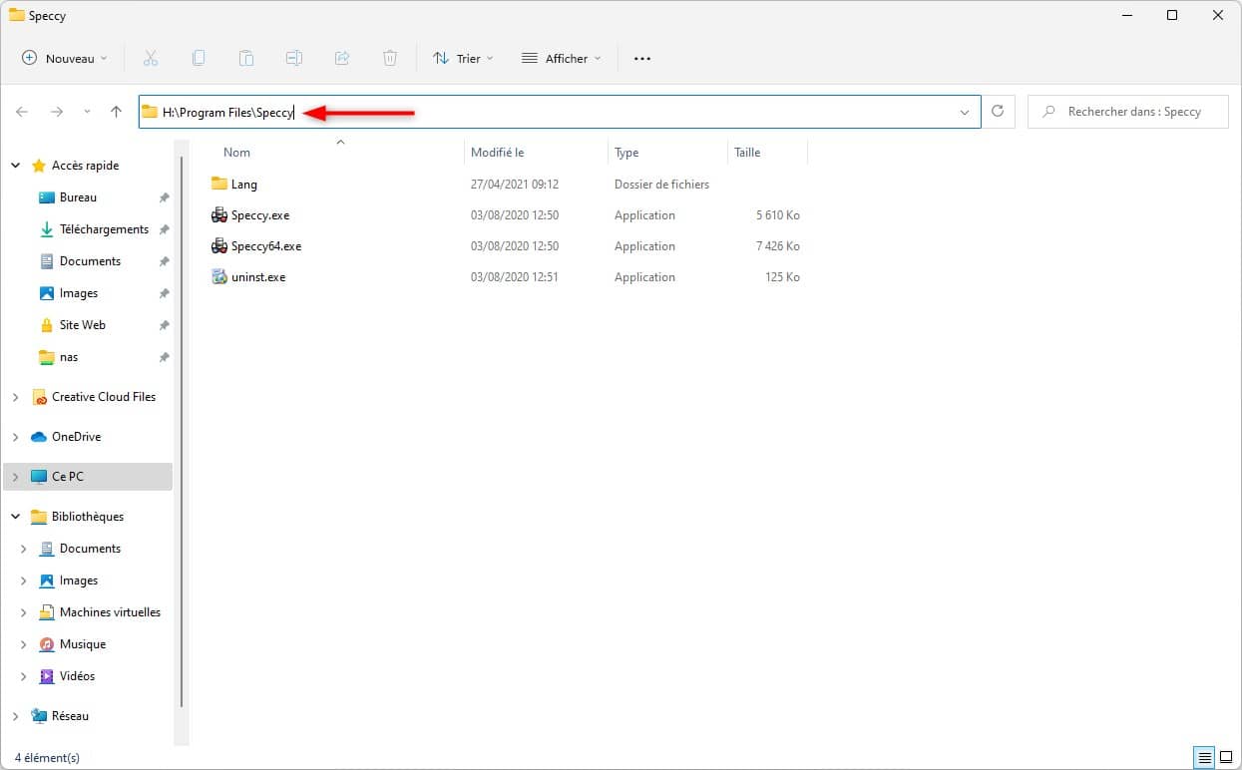The width and height of the screenshot is (1242, 770).
Task: Switch to details view icon in status bar
Action: [1205, 757]
